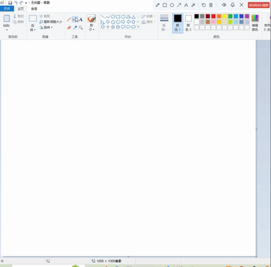Choose the Left arrow shape
This screenshot has width=271, height=267.
(128, 22)
